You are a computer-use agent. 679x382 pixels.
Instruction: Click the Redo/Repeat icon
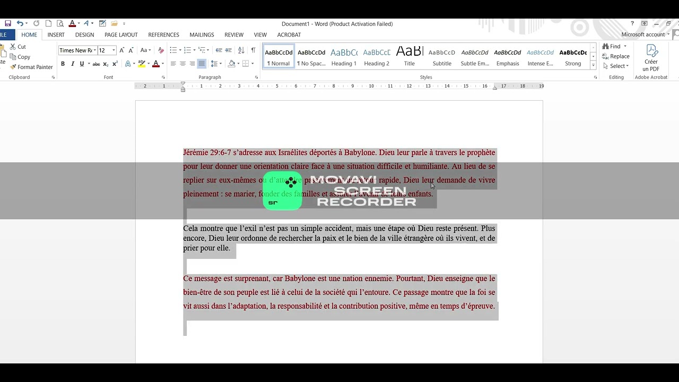click(36, 23)
